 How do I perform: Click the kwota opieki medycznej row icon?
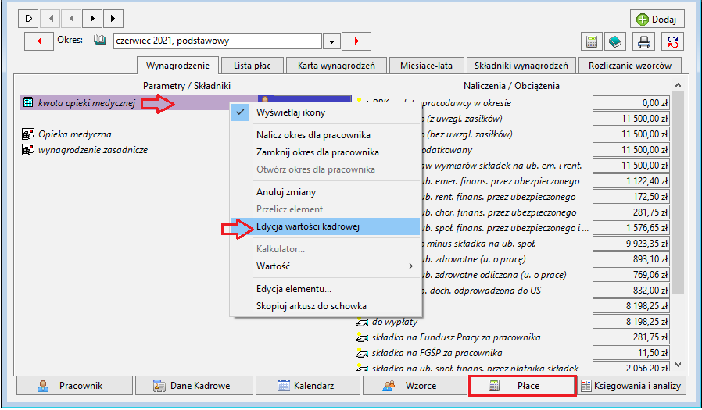(28, 102)
